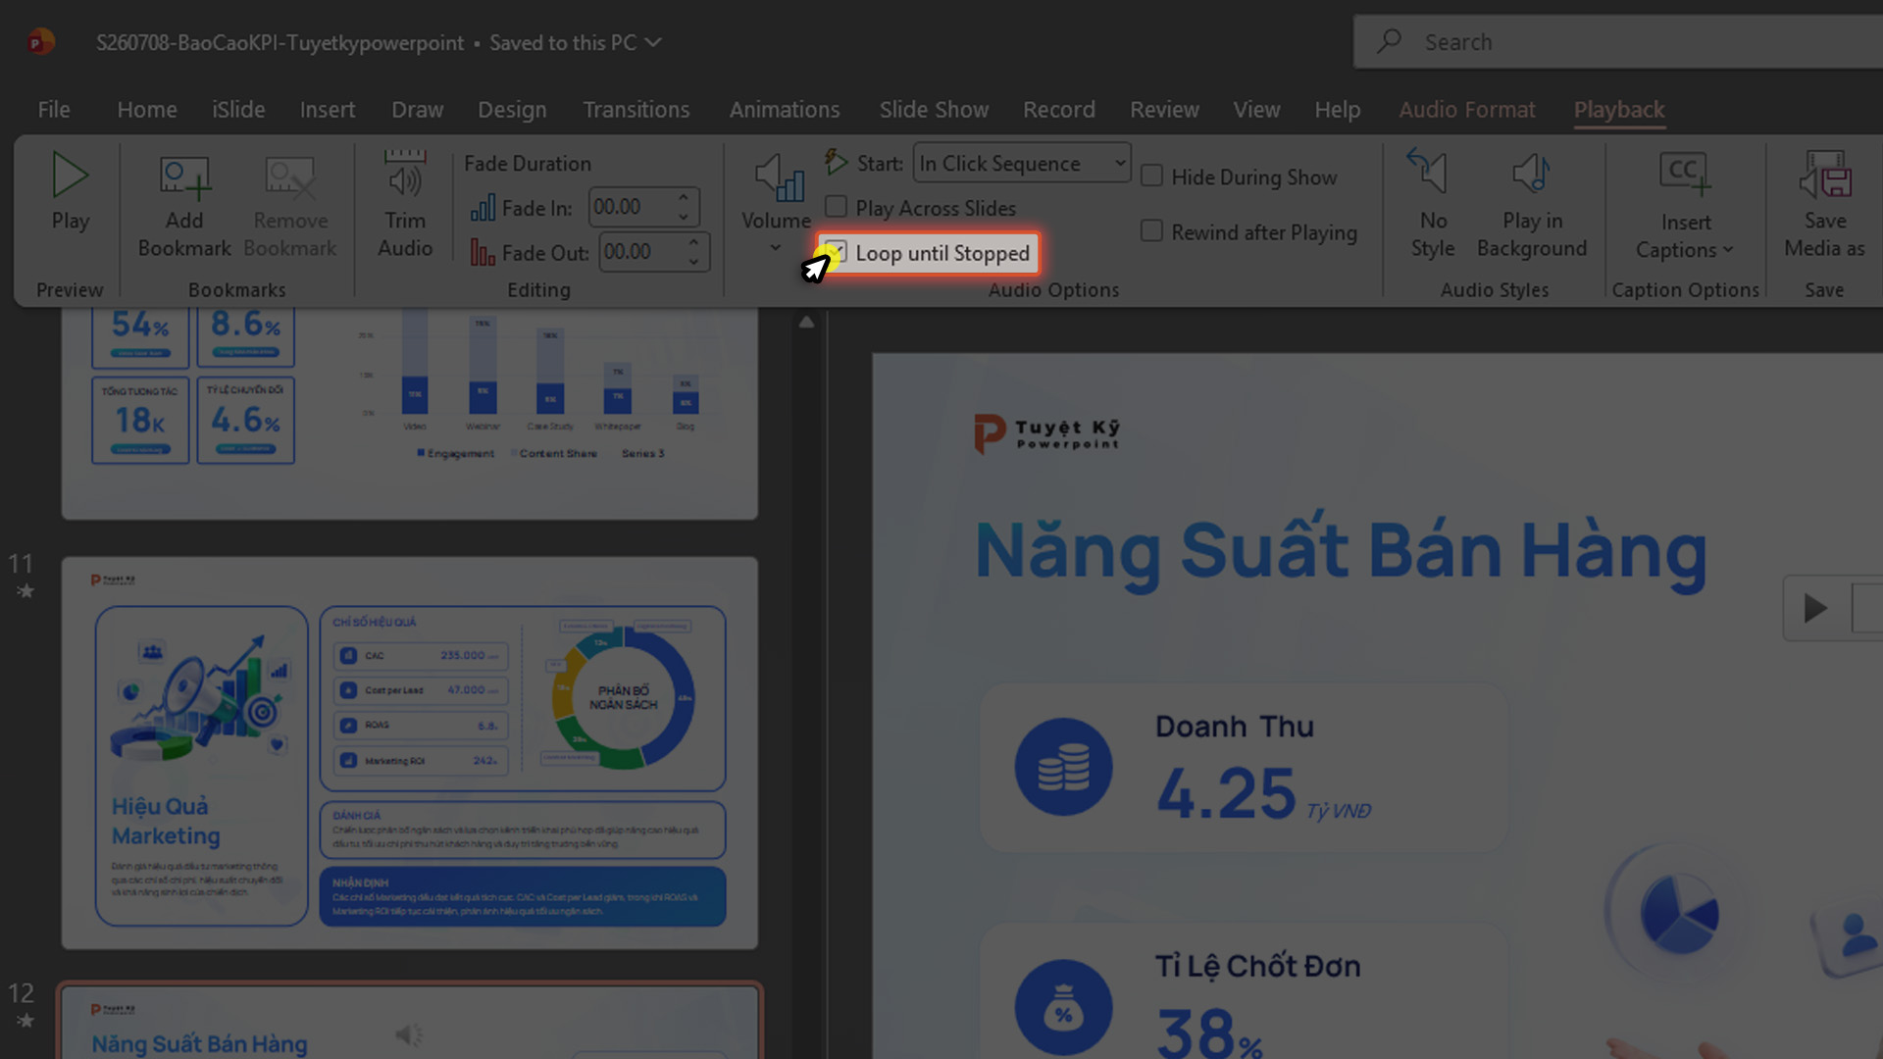This screenshot has height=1059, width=1883.
Task: Select slide 11 Hiệu Quả Marketing thumbnail
Action: [x=409, y=752]
